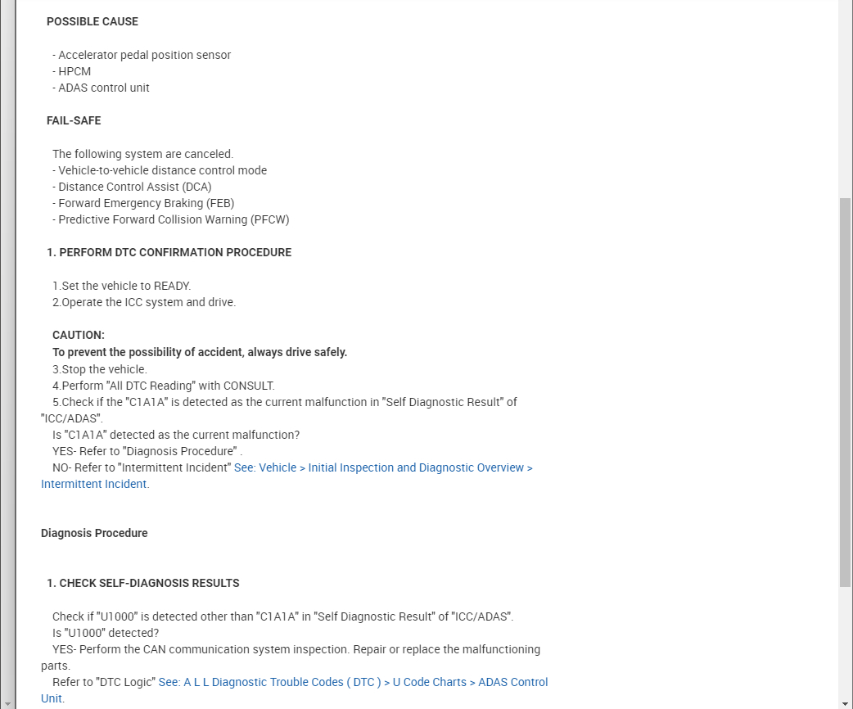Click the Distance Control Assist (DCA) line

[132, 187]
